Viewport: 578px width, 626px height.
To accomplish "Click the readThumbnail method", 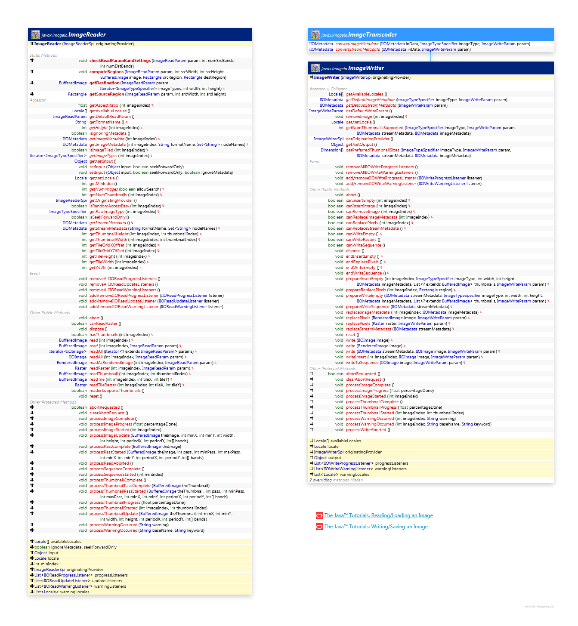I will click(104, 374).
